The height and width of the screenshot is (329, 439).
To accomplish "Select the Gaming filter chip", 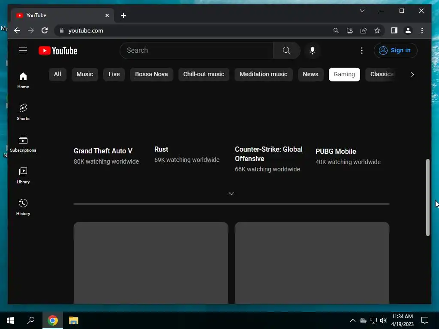I will point(344,75).
